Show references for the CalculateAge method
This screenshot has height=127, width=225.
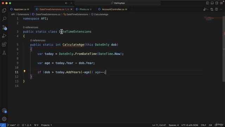[x=38, y=41]
